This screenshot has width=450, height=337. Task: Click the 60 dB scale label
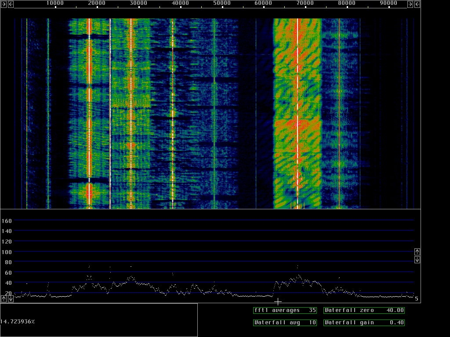(8, 273)
